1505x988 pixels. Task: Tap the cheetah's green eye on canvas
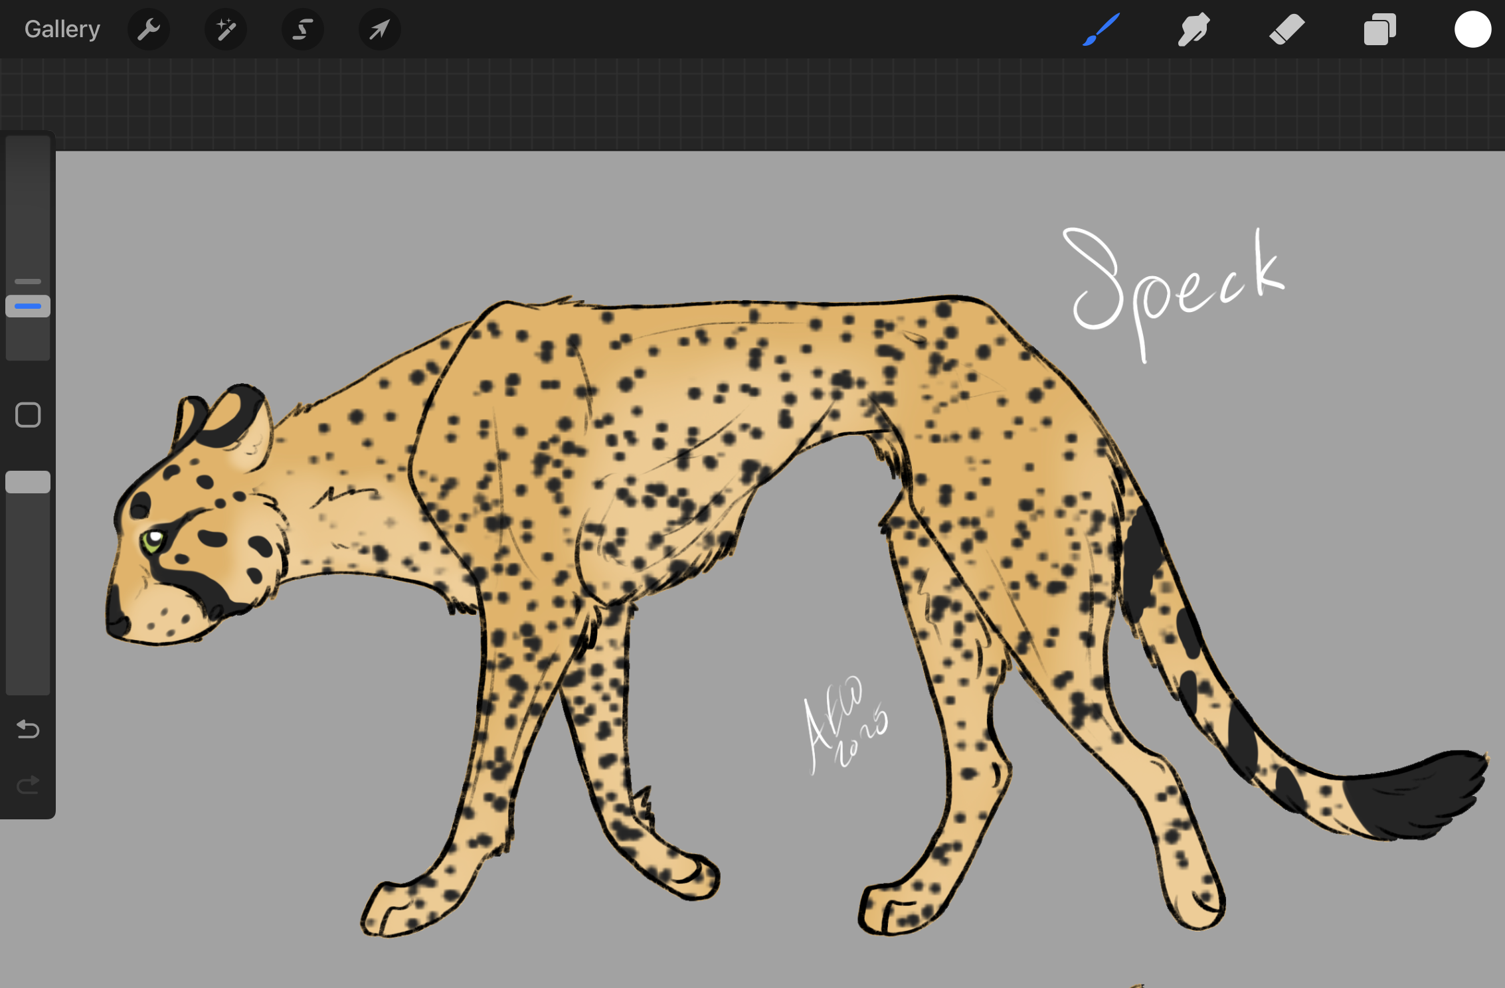point(153,540)
